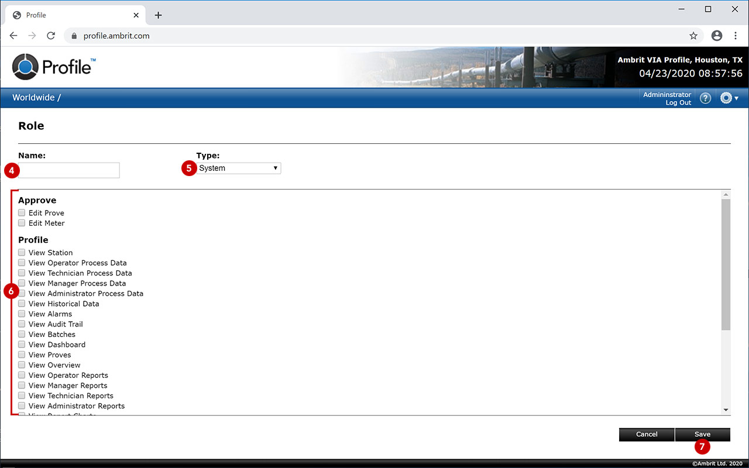Check the View Station permission
The image size is (749, 468).
point(22,253)
